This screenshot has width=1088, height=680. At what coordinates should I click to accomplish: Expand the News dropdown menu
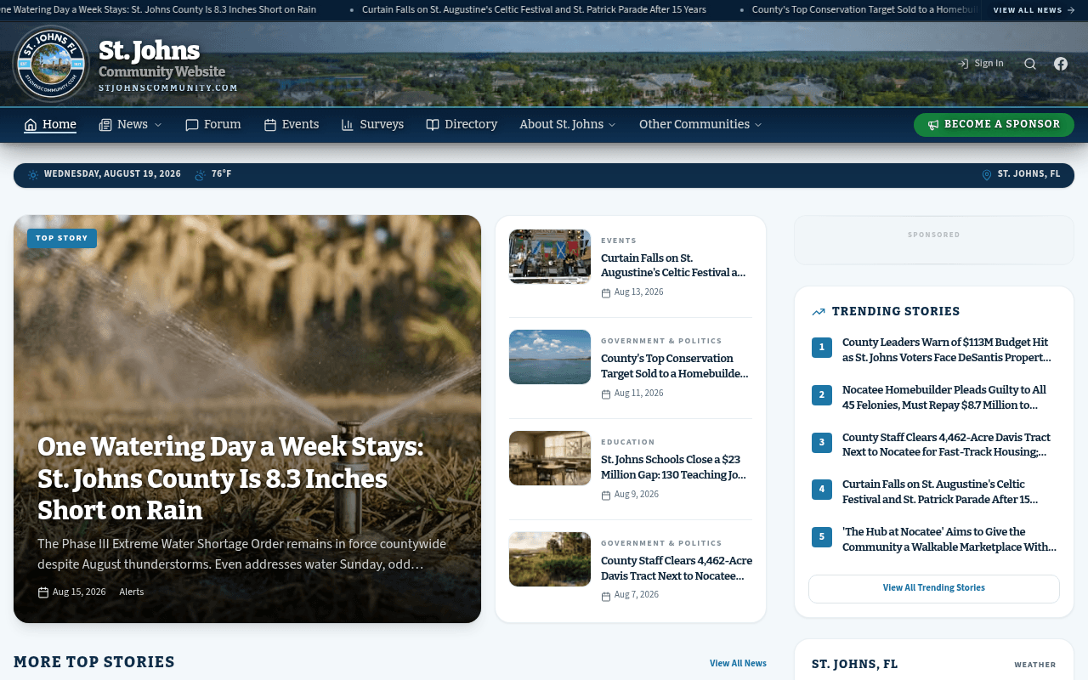(130, 125)
